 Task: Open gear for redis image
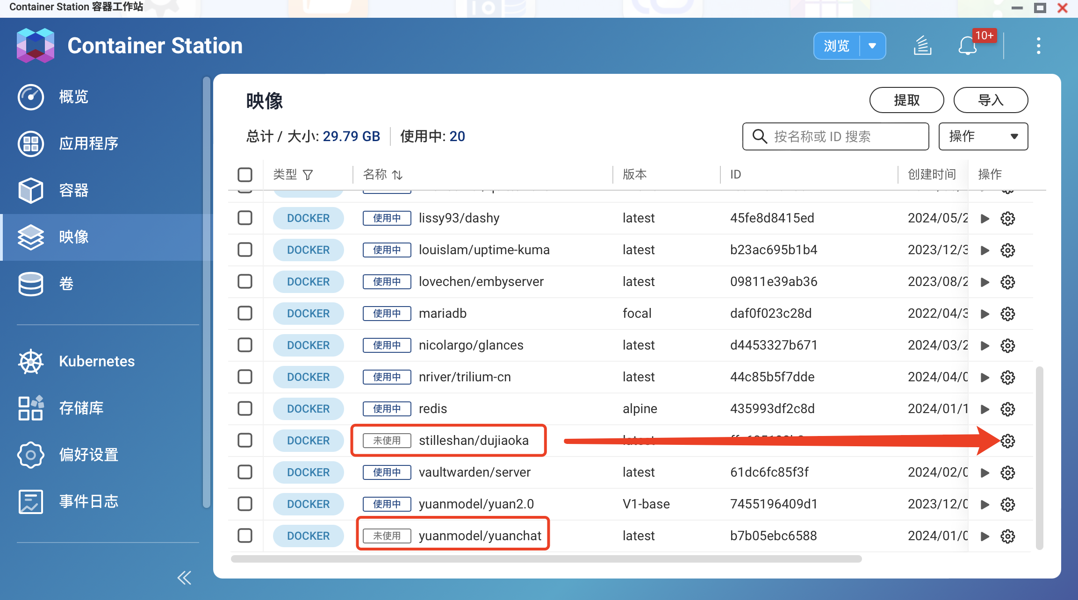coord(1008,409)
